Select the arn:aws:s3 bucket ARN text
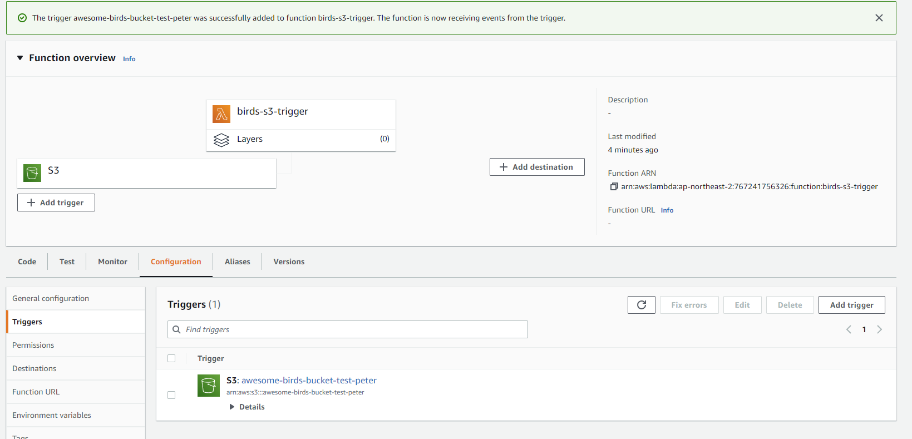Viewport: 912px width, 439px height. pos(295,392)
